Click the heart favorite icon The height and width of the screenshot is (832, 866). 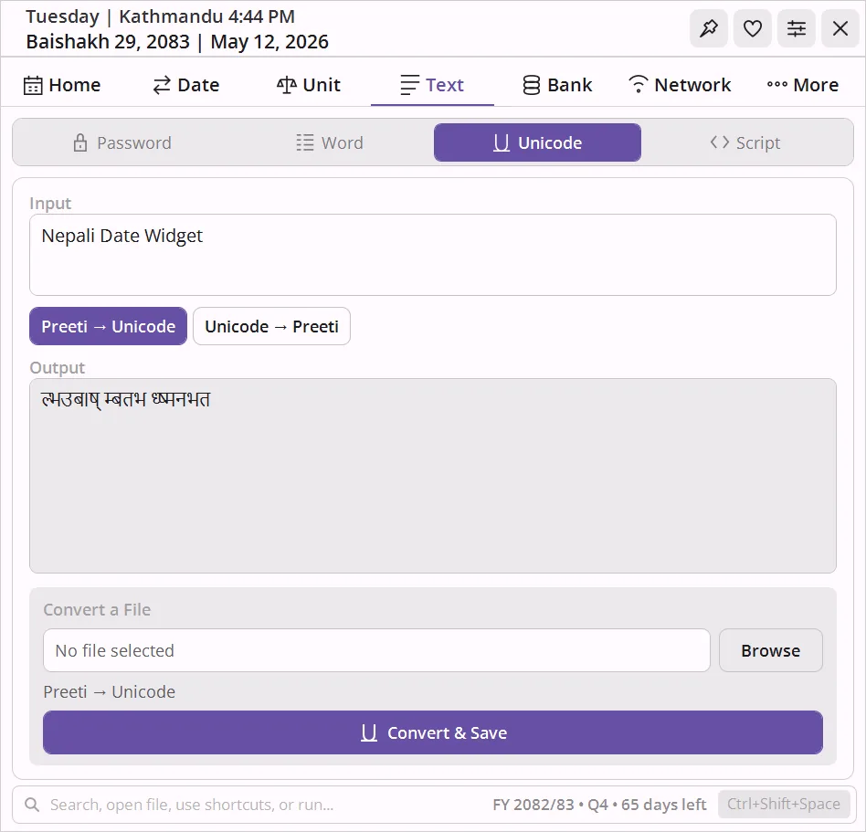[x=752, y=28]
